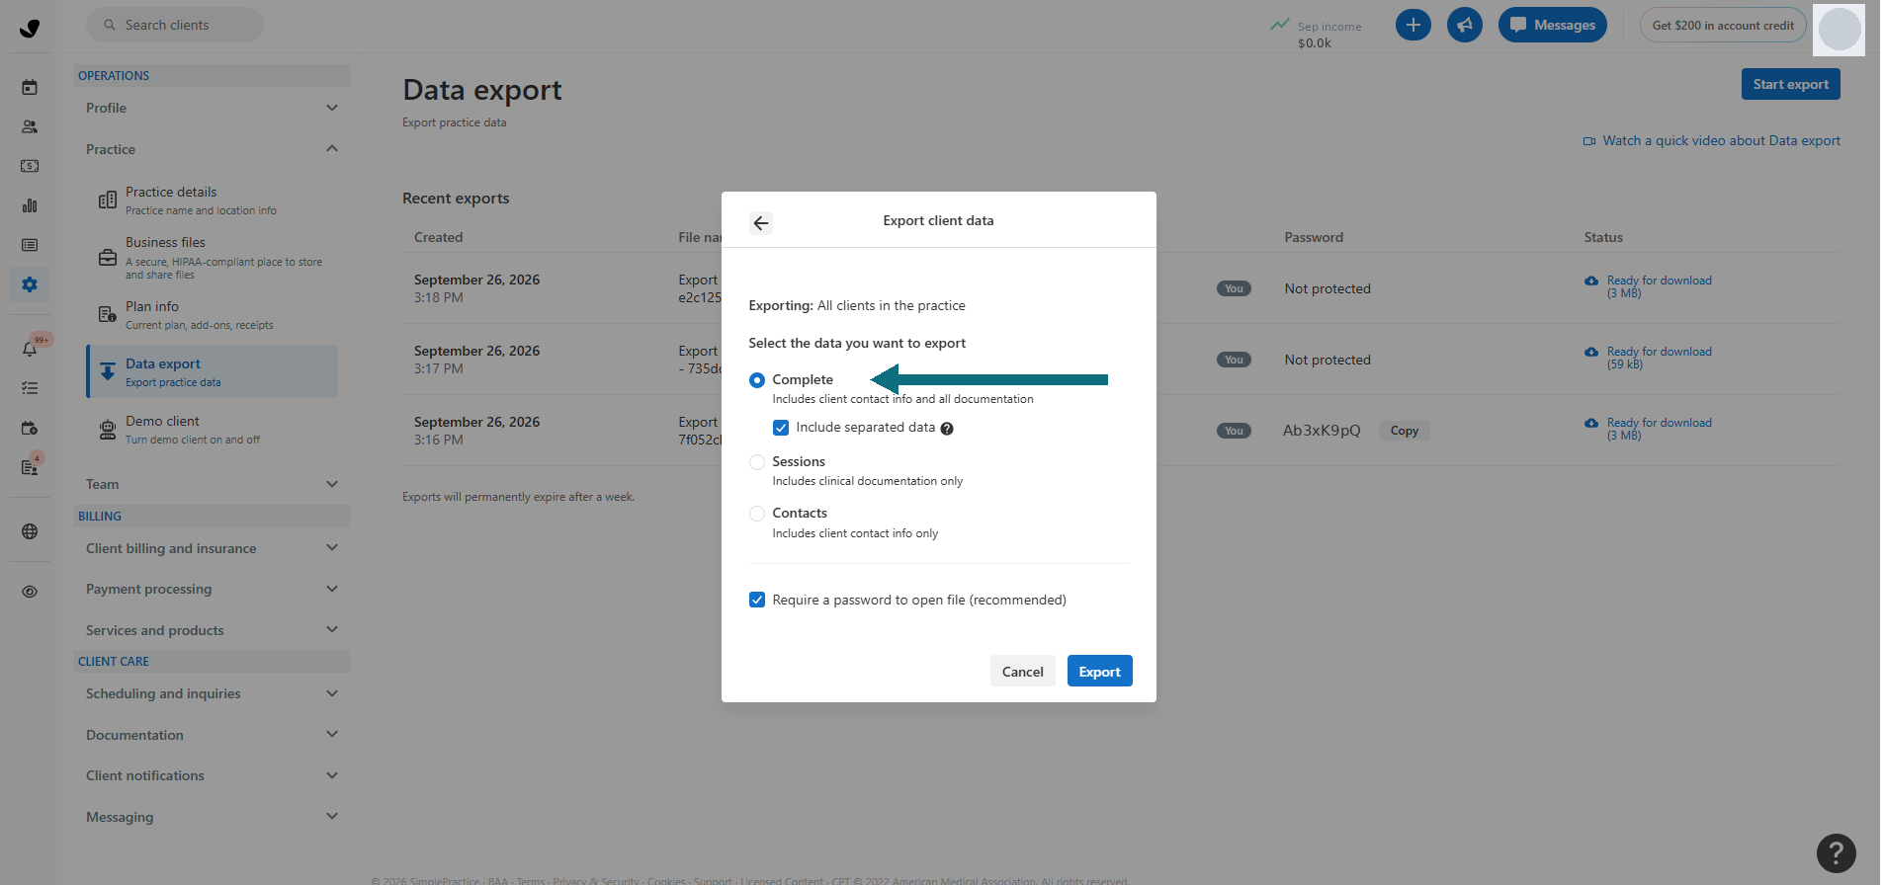
Task: Click the Password column header
Action: pyautogui.click(x=1313, y=237)
